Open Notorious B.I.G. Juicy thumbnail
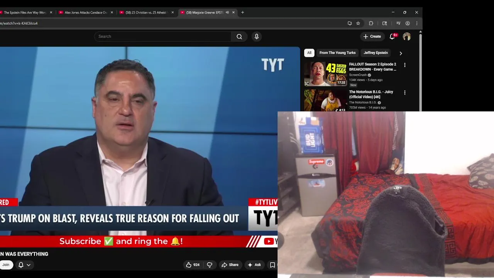The height and width of the screenshot is (278, 494). coord(325,100)
